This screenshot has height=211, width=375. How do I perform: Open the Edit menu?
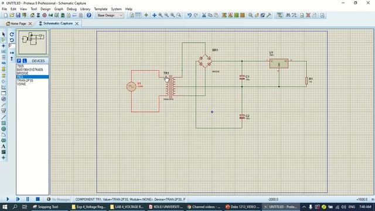13,9
